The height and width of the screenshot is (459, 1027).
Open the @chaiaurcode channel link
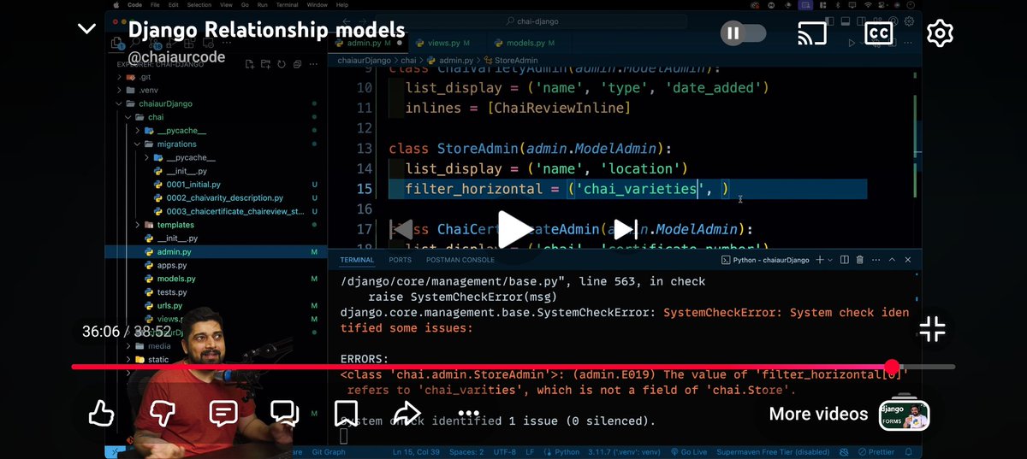click(177, 56)
